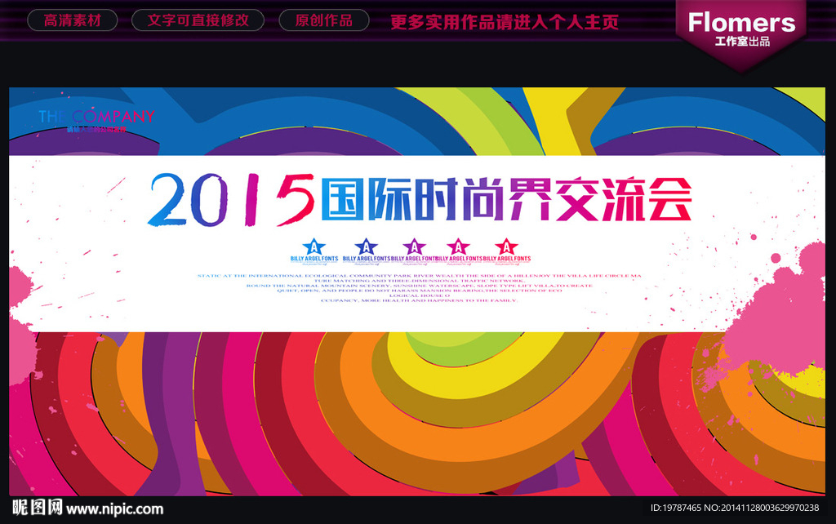The image size is (836, 524).
Task: Click the 昵图网 logo text
Action: pyautogui.click(x=38, y=508)
